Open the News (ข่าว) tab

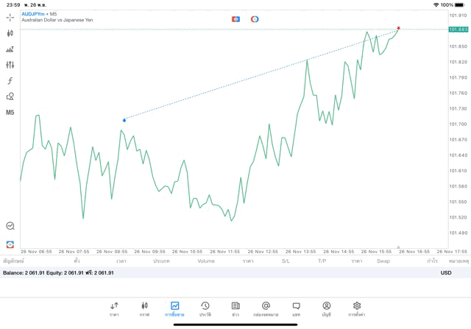[x=235, y=308]
